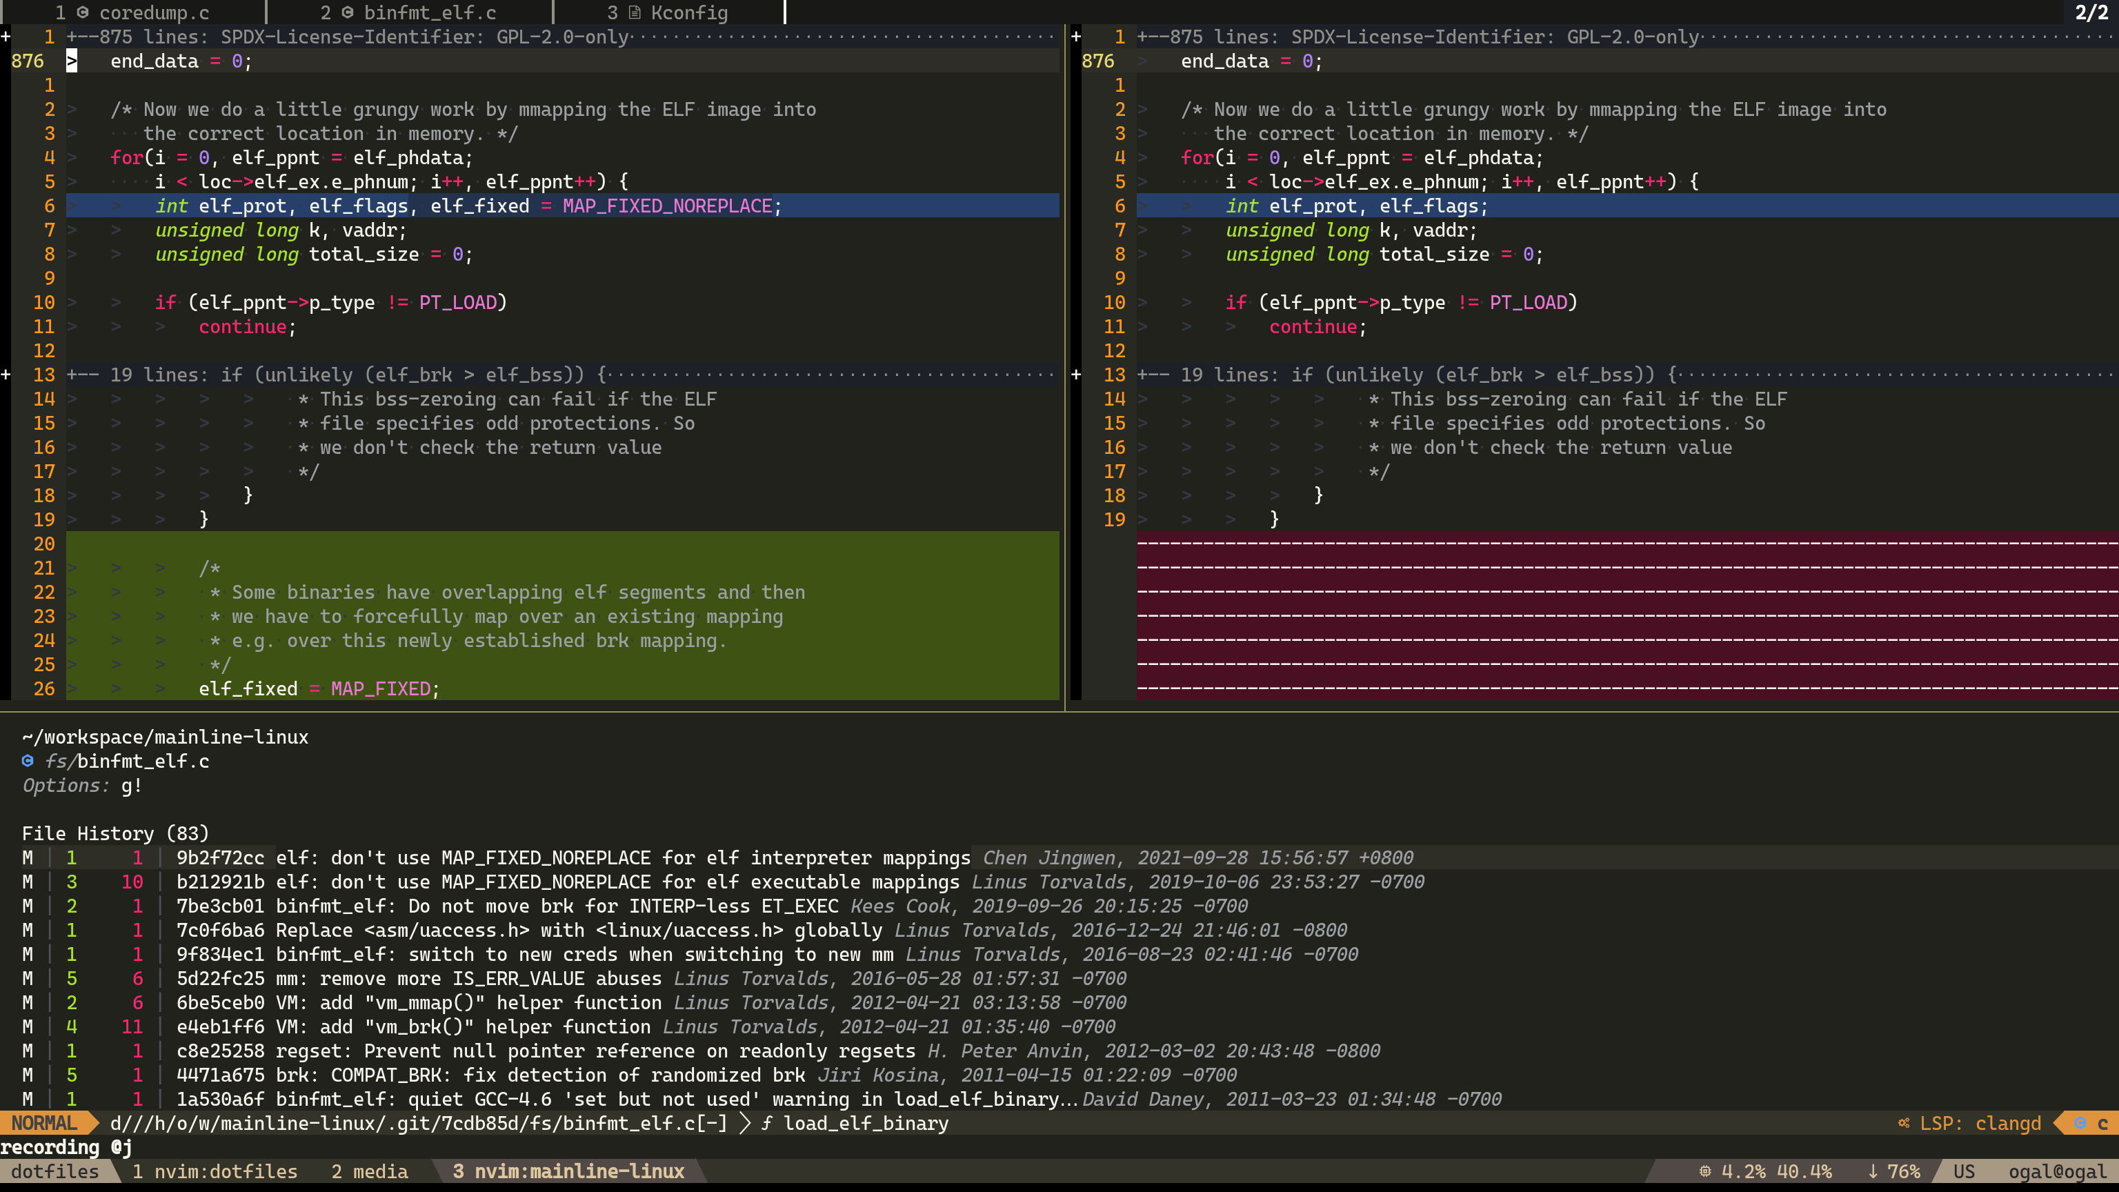2119x1192 pixels.
Task: Switch to tmux window 1 nvim:dotfiles
Action: click(215, 1171)
